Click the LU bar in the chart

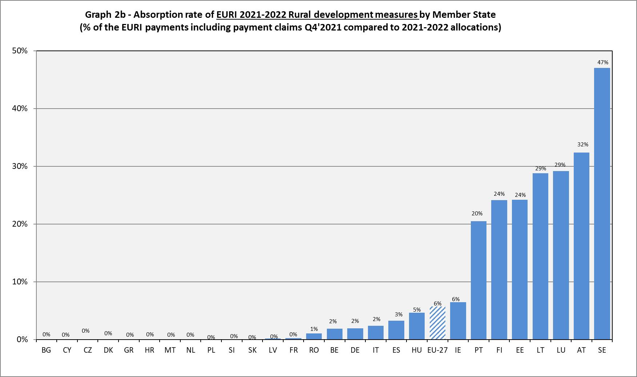click(561, 255)
